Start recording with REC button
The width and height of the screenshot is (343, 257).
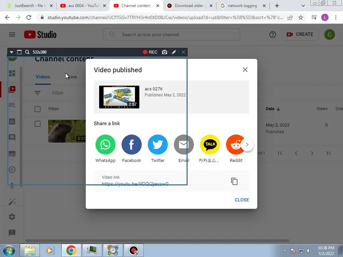[150, 52]
